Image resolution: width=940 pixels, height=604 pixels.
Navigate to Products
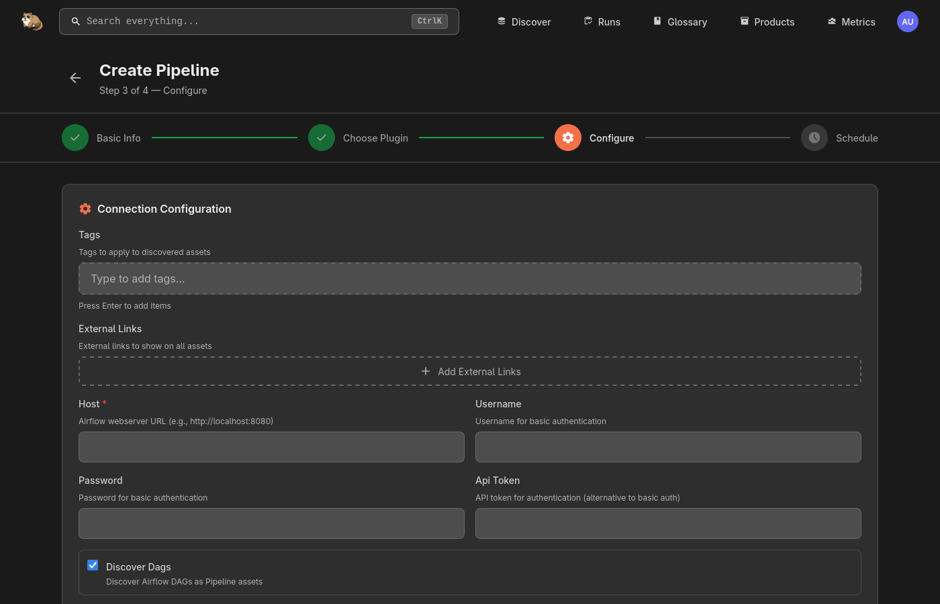(x=767, y=21)
